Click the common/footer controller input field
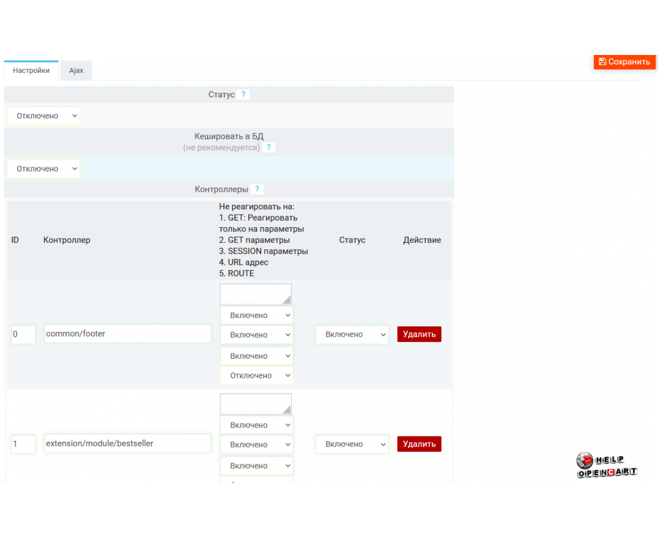 coord(127,334)
